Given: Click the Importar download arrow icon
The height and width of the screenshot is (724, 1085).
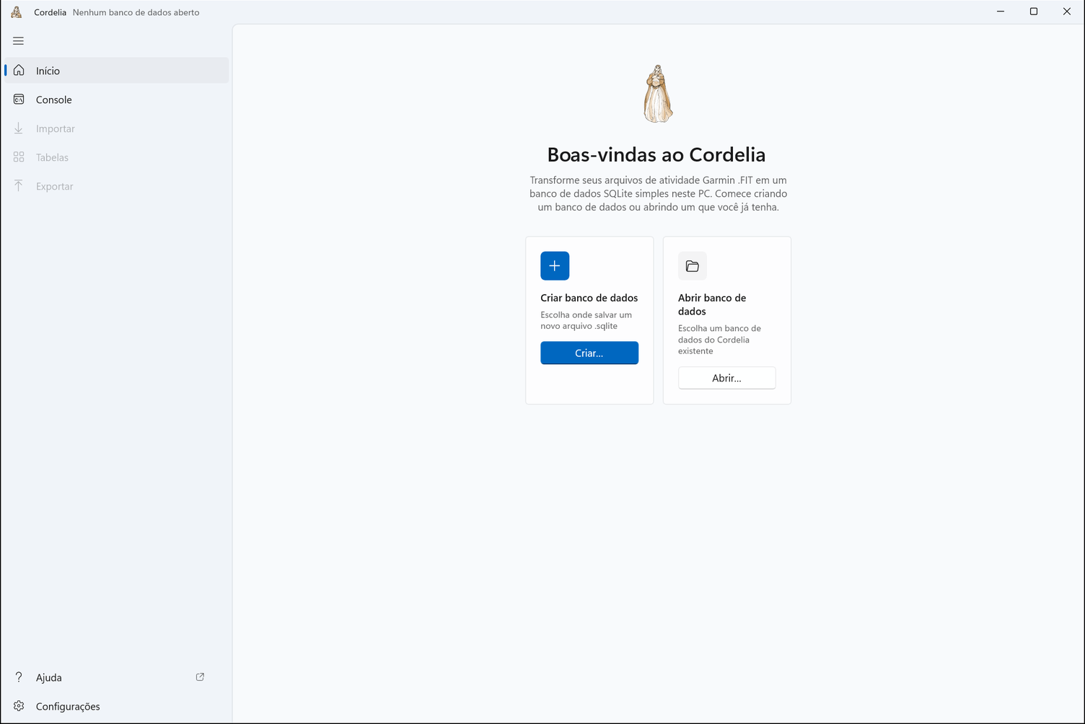Looking at the screenshot, I should click(x=19, y=128).
